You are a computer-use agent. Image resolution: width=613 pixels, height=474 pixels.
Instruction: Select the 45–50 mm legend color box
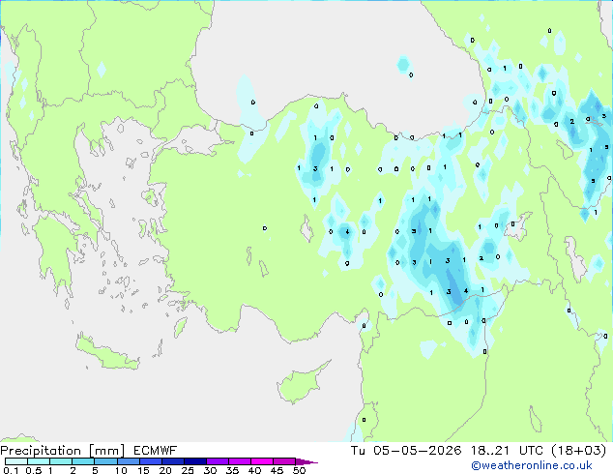point(284,461)
